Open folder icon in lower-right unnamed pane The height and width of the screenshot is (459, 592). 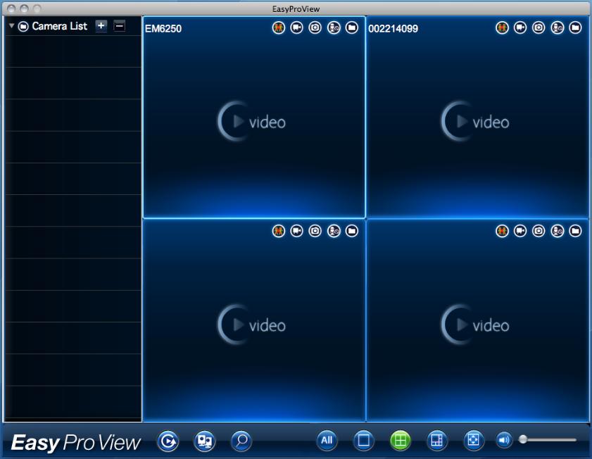pyautogui.click(x=575, y=231)
